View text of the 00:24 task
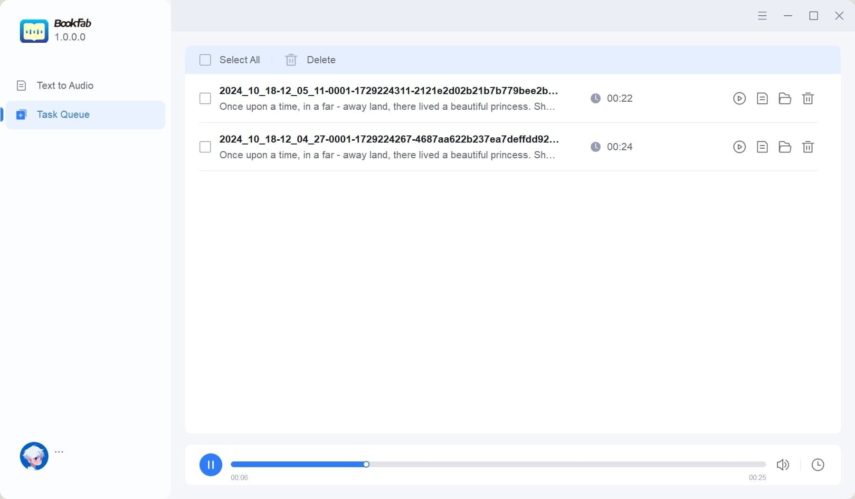The image size is (855, 499). point(762,147)
